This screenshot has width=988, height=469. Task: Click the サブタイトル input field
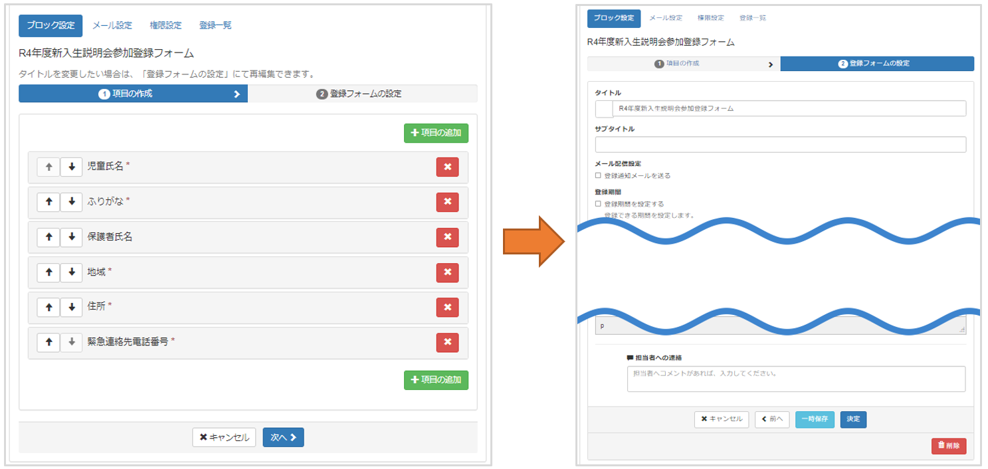(x=780, y=145)
